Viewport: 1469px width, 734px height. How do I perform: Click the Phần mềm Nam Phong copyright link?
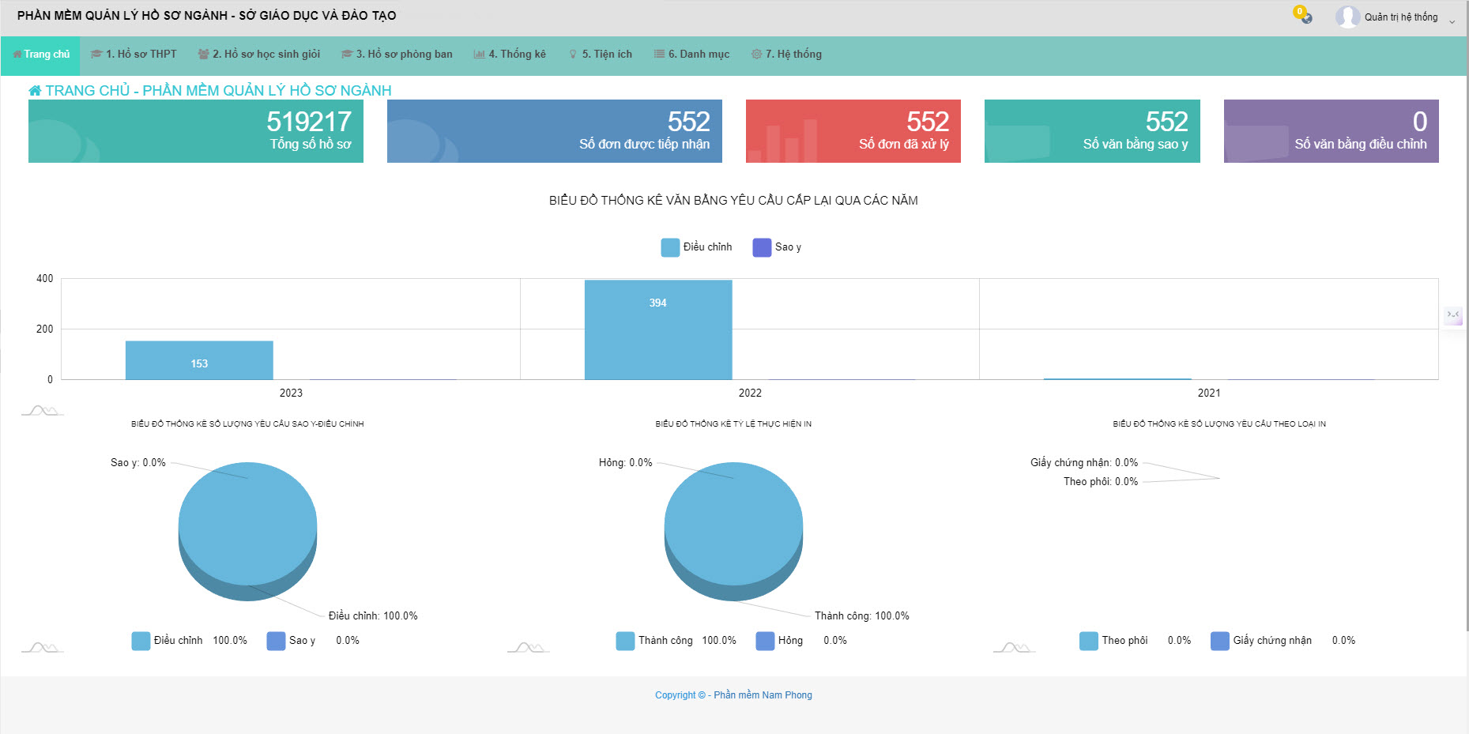[x=763, y=695]
